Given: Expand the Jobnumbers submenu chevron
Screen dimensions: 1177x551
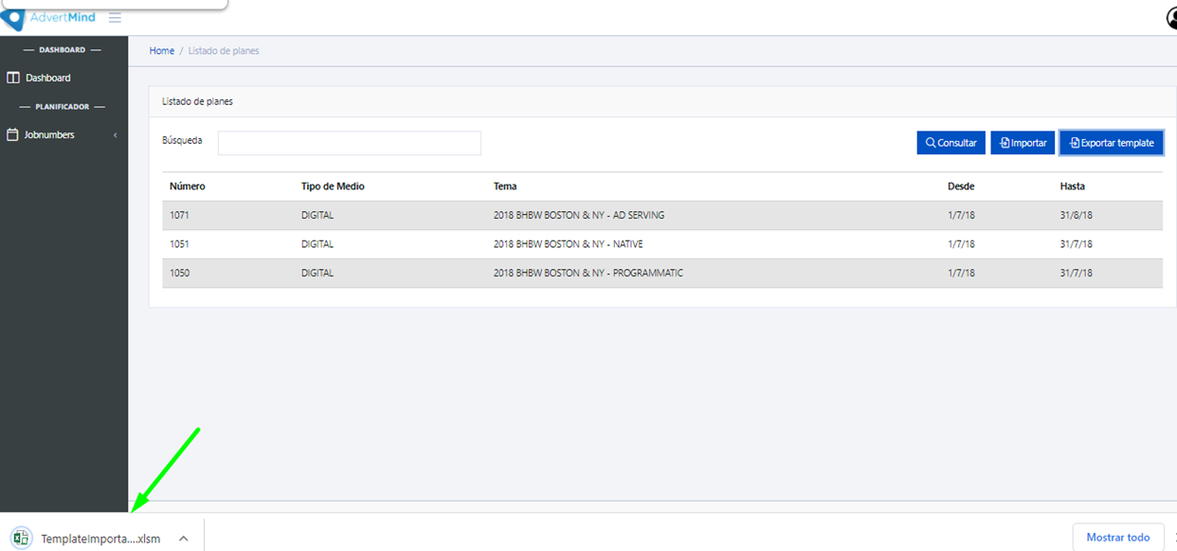Looking at the screenshot, I should click(116, 135).
